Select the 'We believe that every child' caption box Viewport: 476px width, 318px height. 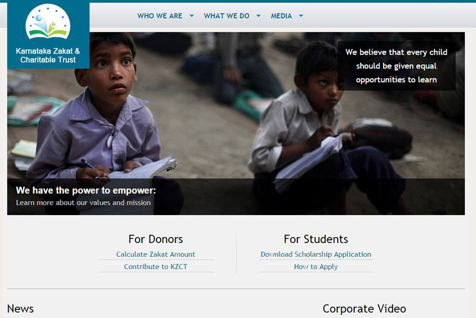396,66
